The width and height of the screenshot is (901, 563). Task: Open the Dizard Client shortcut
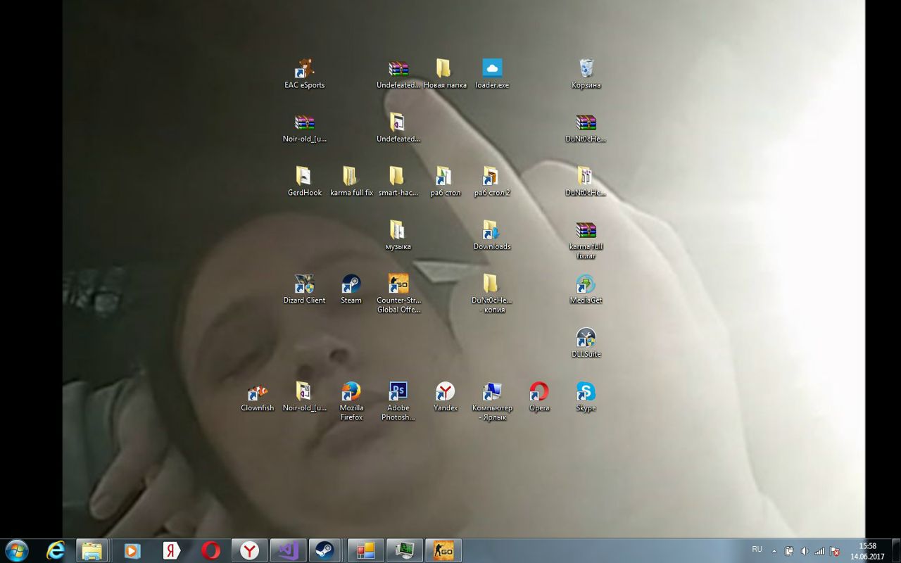pos(304,284)
